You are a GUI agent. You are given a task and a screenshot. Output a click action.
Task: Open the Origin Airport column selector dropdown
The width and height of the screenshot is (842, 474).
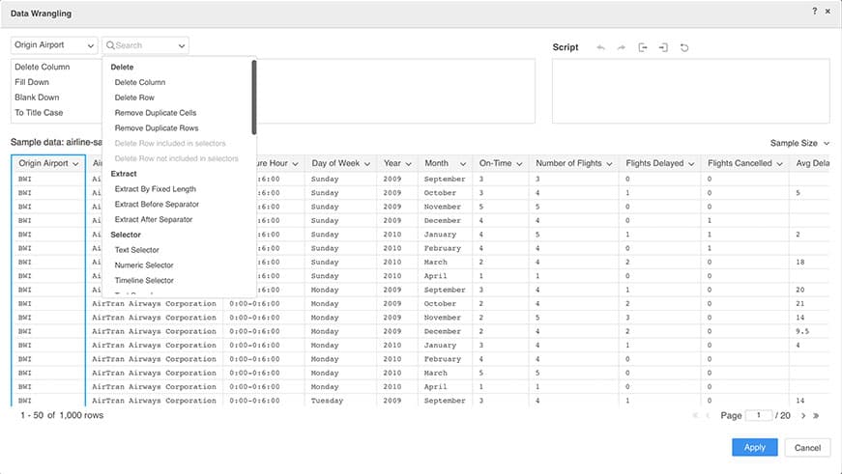(x=54, y=45)
